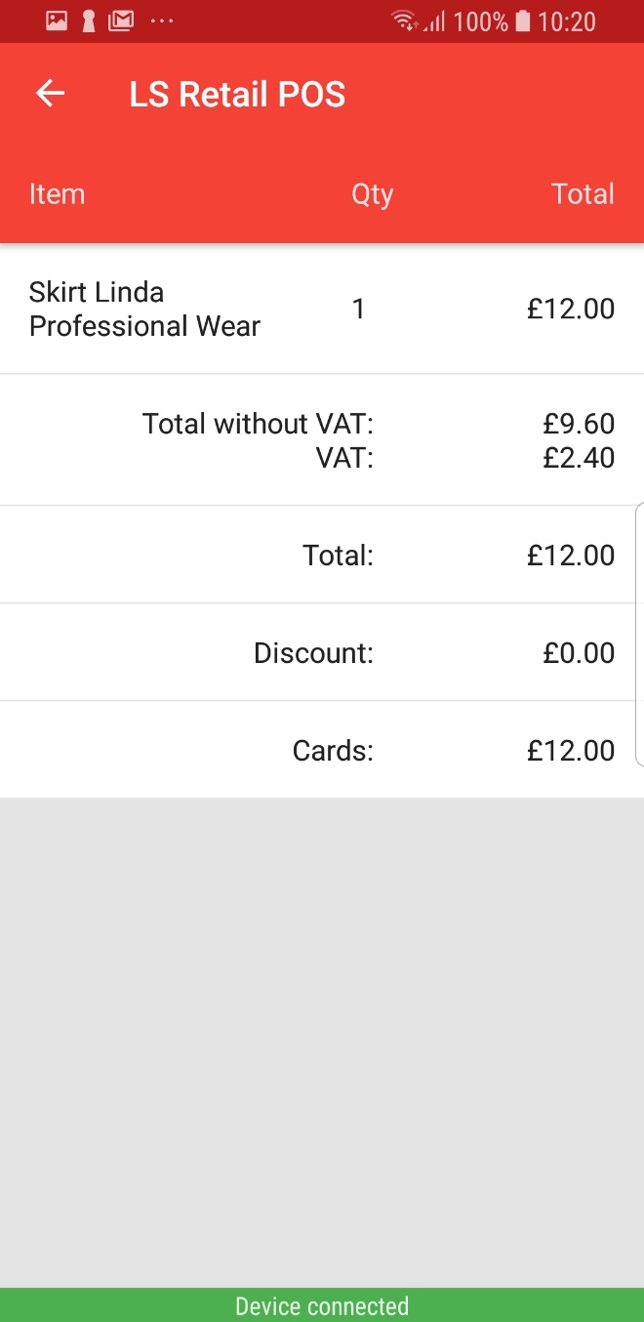The width and height of the screenshot is (644, 1322).
Task: Tap the Cards payment row
Action: coord(322,750)
